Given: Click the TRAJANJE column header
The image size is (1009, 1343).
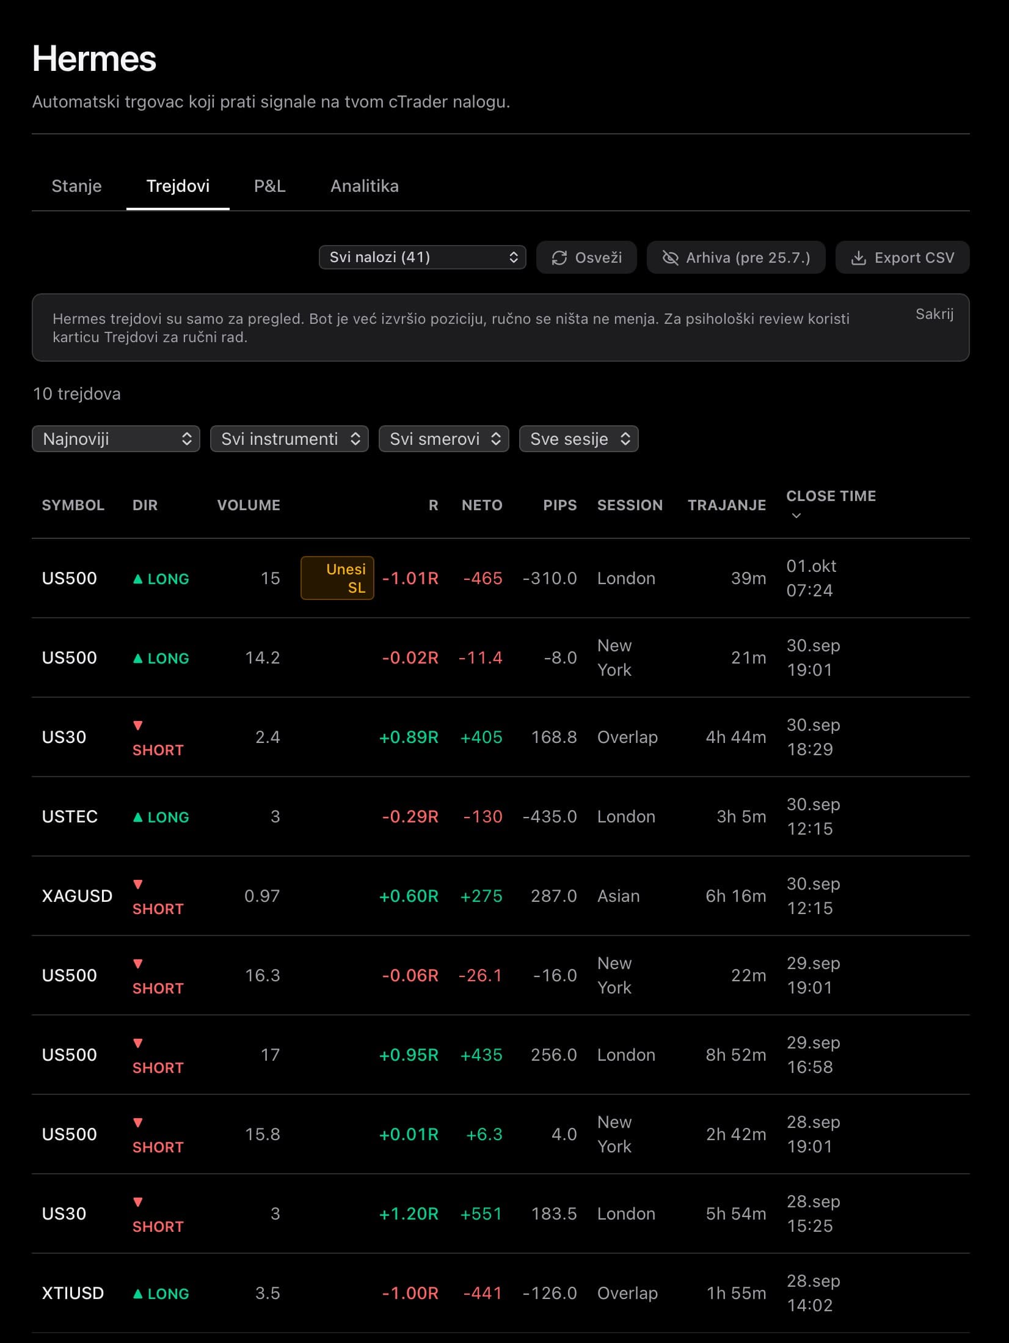Looking at the screenshot, I should click(x=727, y=505).
